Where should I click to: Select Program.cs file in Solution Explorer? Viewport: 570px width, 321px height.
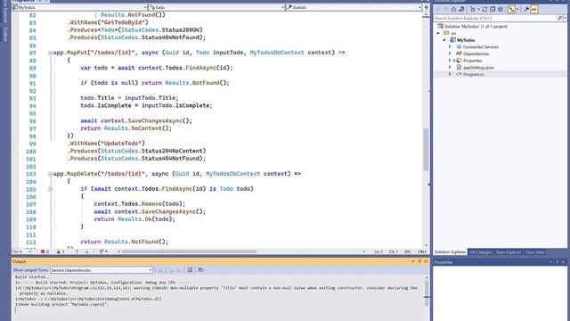(473, 74)
